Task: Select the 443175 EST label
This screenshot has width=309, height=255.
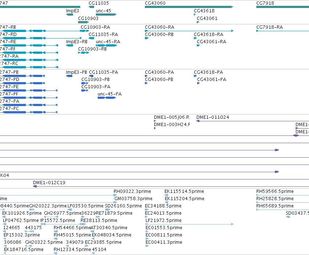Action: [x=33, y=228]
